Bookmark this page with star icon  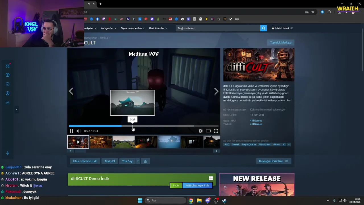pyautogui.click(x=313, y=12)
